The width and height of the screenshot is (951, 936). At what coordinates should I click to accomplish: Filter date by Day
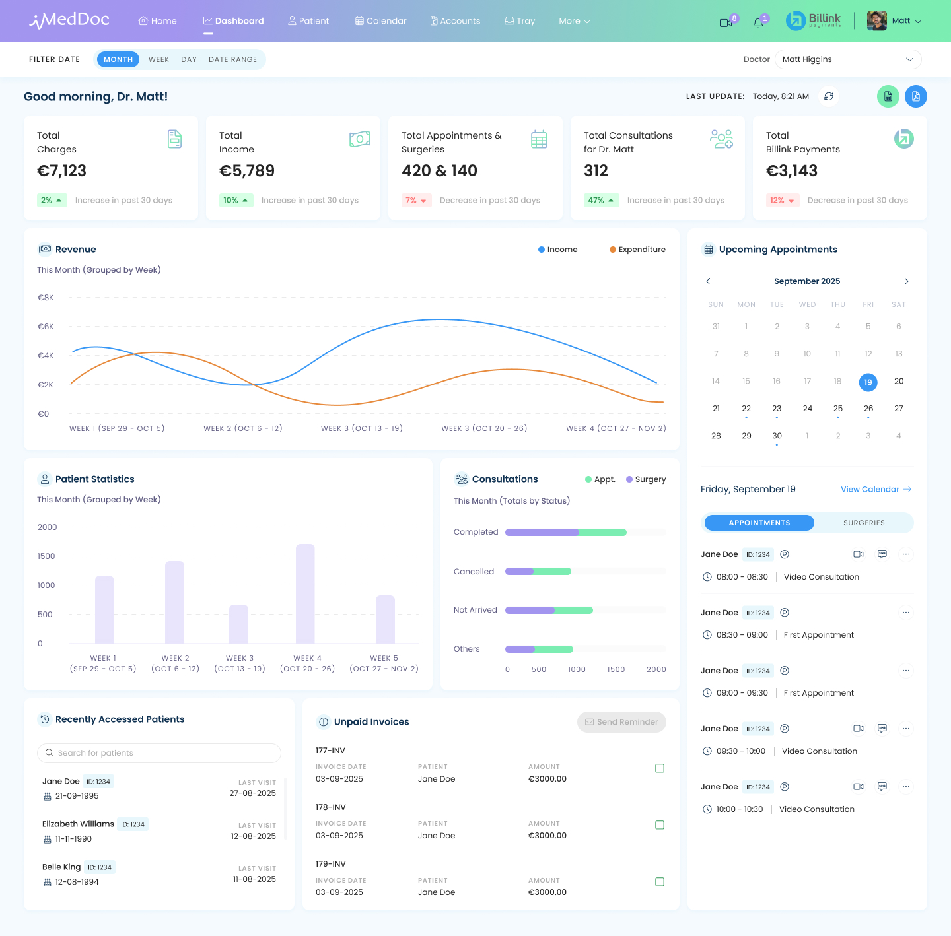[189, 59]
